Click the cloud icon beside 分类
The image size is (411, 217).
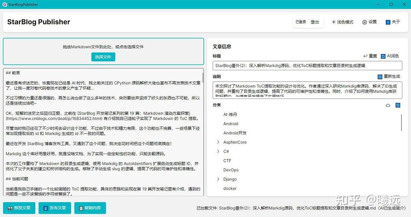click(388, 105)
